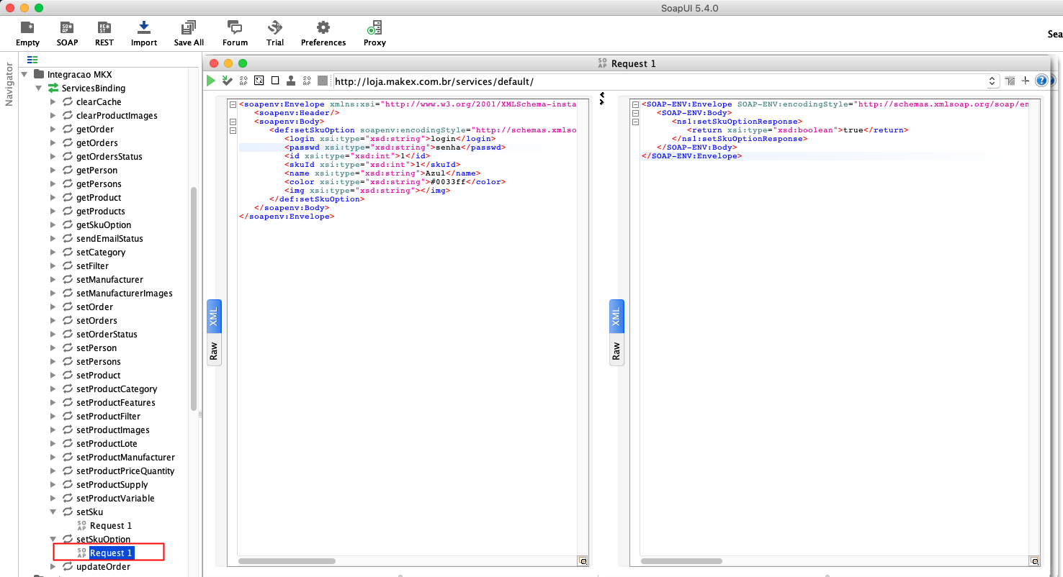Expand the getOrder tree node

(x=53, y=130)
